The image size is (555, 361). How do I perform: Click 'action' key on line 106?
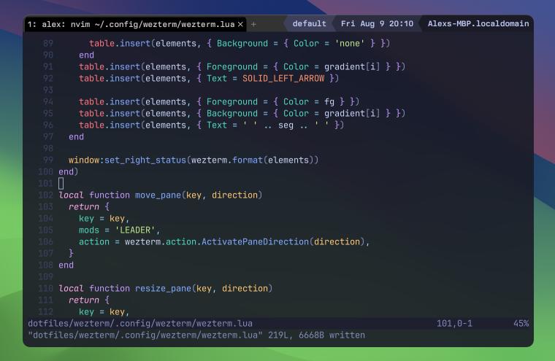coord(93,242)
